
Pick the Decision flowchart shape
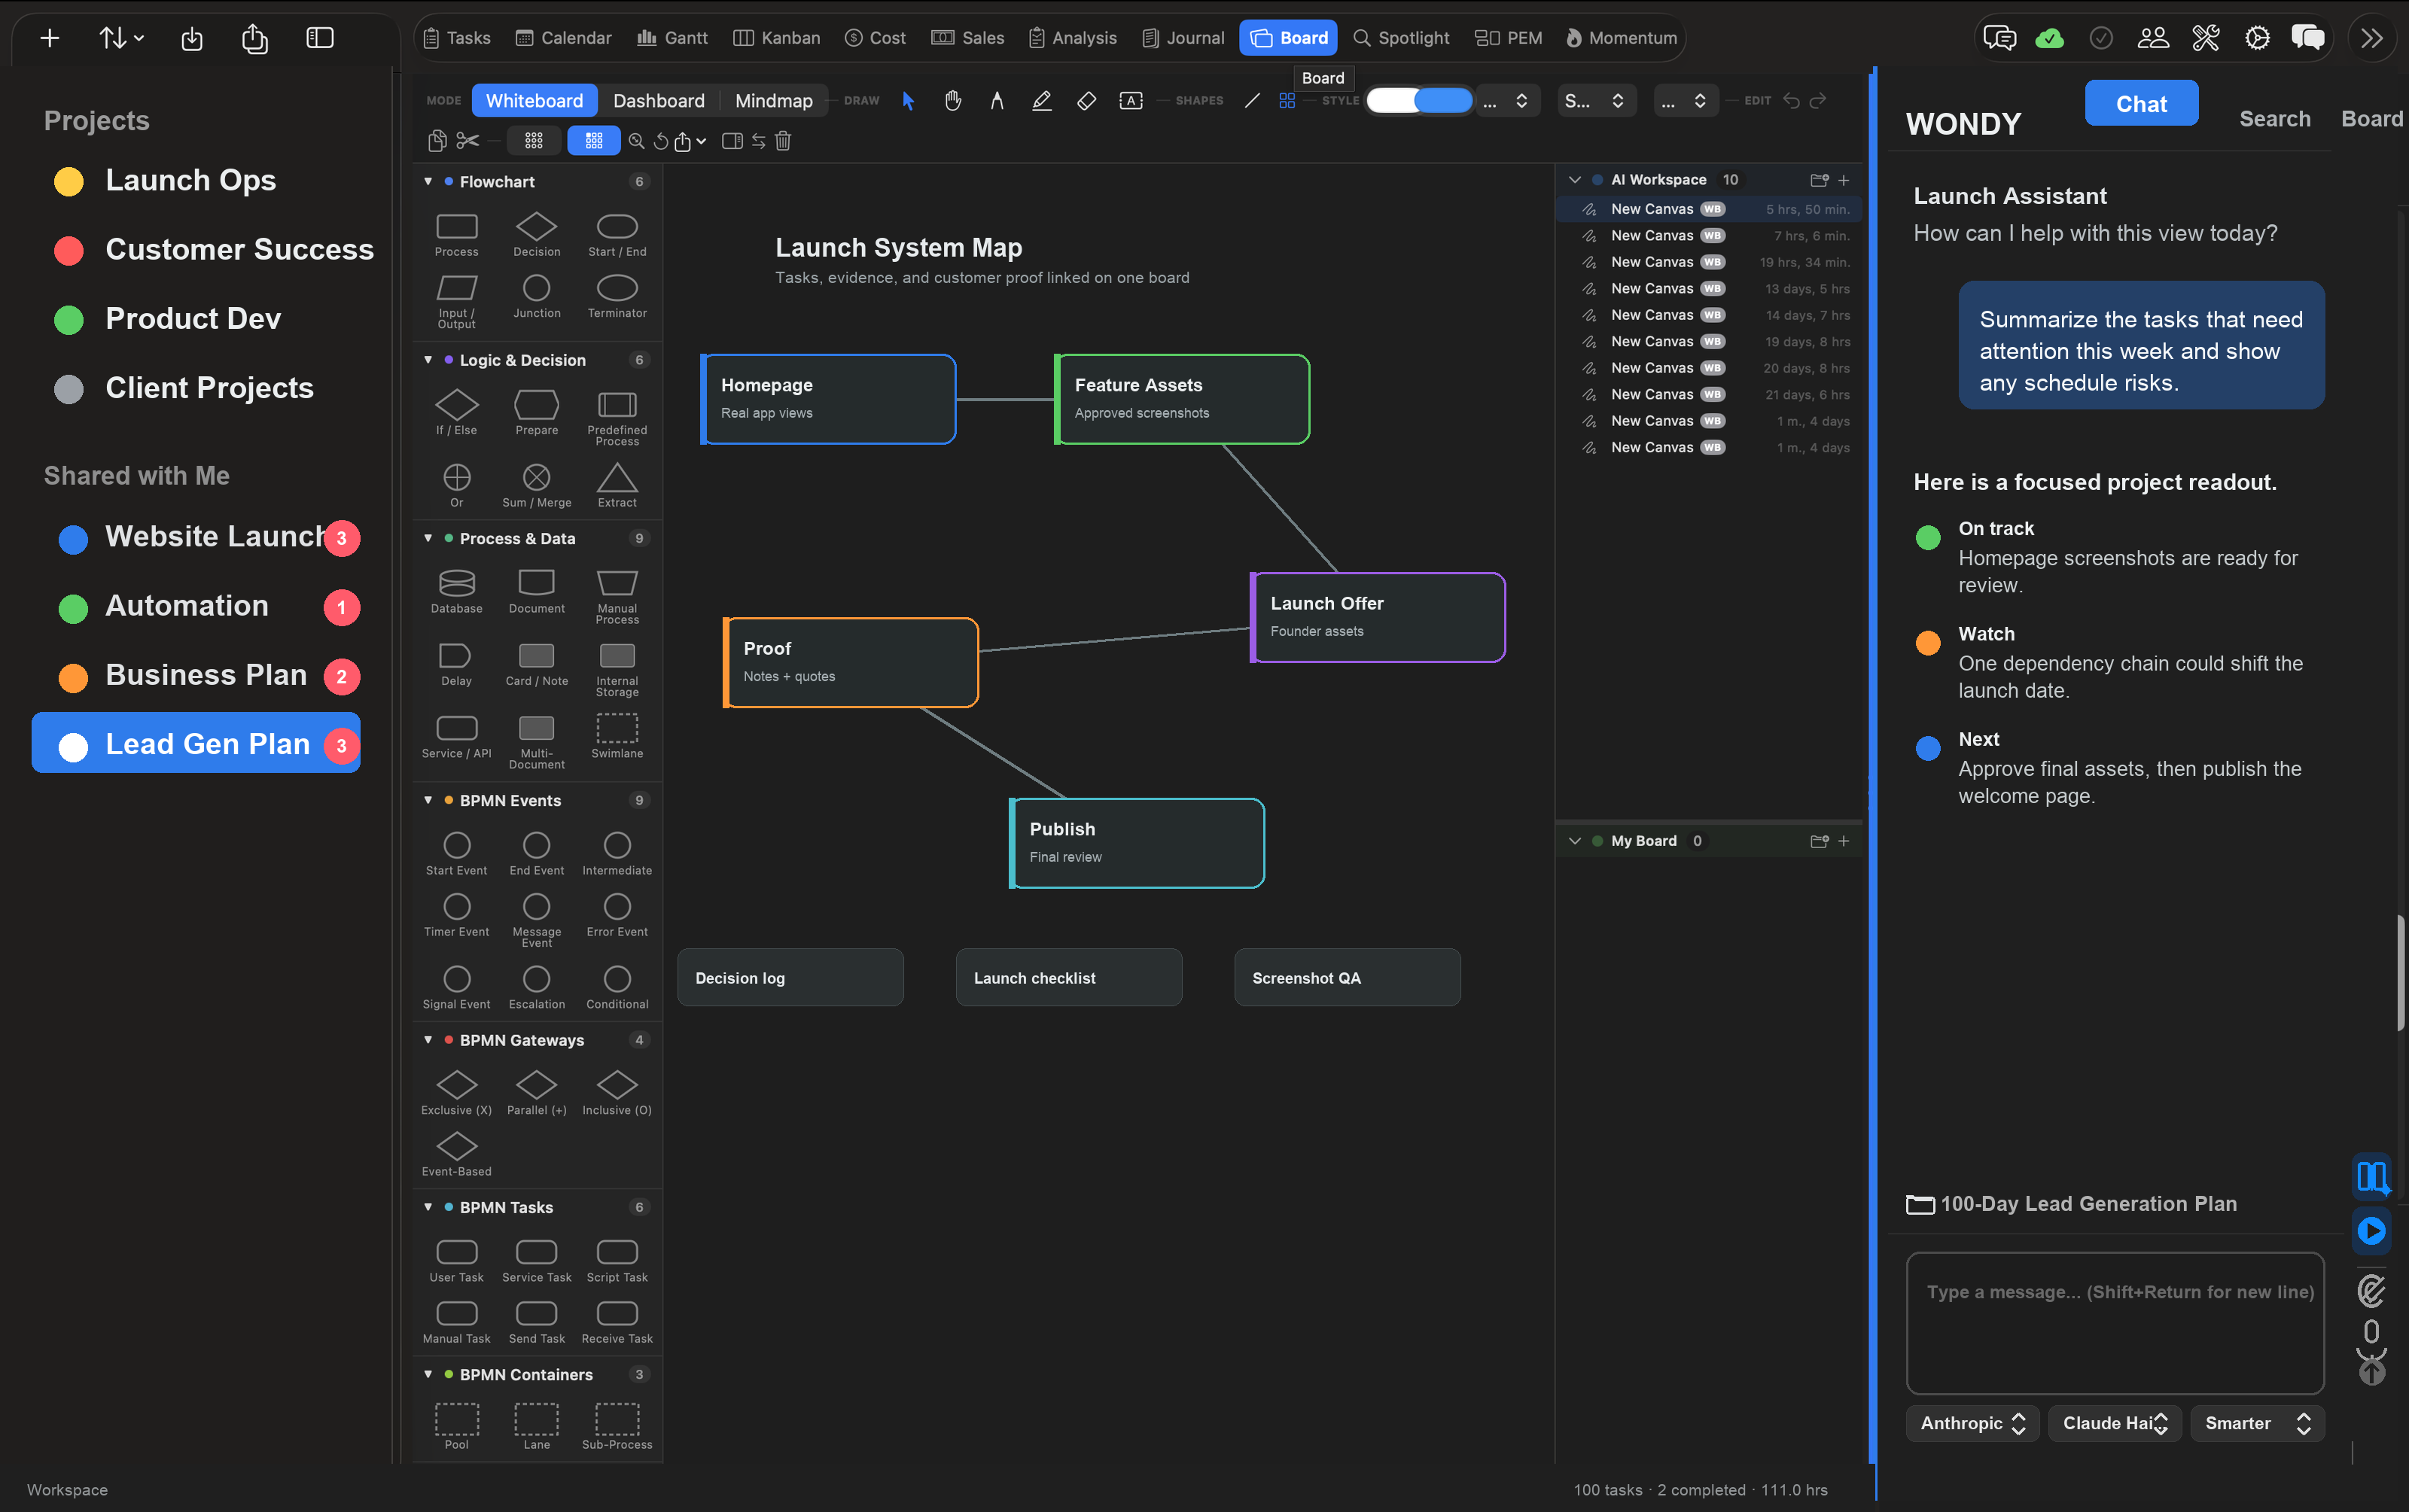point(536,235)
